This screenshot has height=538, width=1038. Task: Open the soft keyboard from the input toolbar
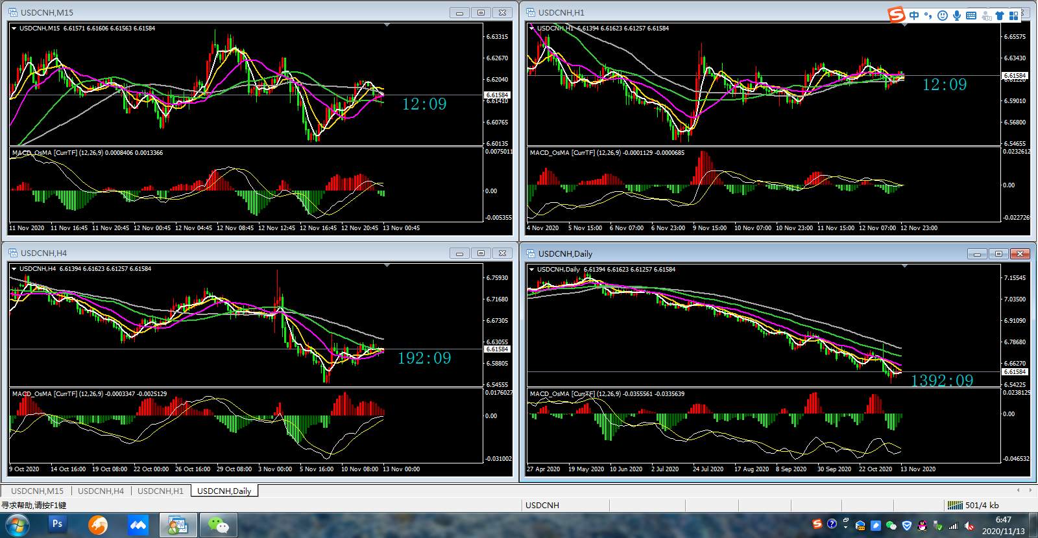tap(971, 16)
